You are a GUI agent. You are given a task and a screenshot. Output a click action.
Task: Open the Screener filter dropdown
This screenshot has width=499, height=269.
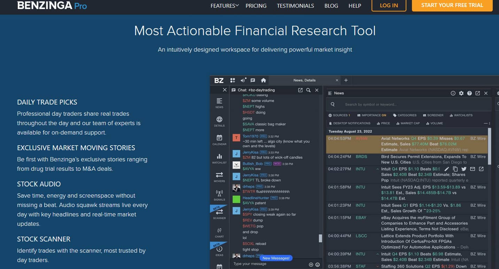(433, 115)
